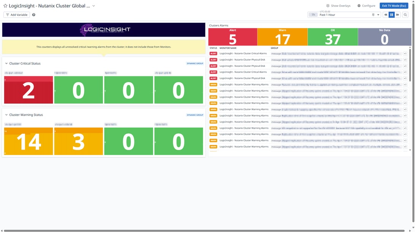The image size is (415, 232).
Task: Open topmost Nutanix Cluster Physical Disk monitor
Action: (242, 60)
